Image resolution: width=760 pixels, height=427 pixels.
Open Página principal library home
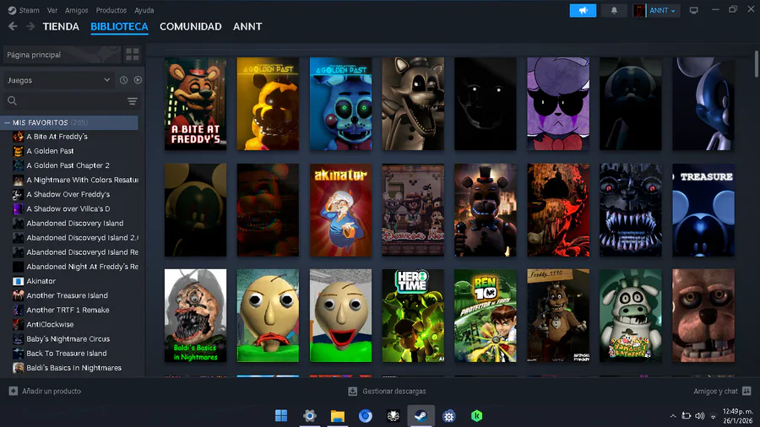click(x=62, y=55)
